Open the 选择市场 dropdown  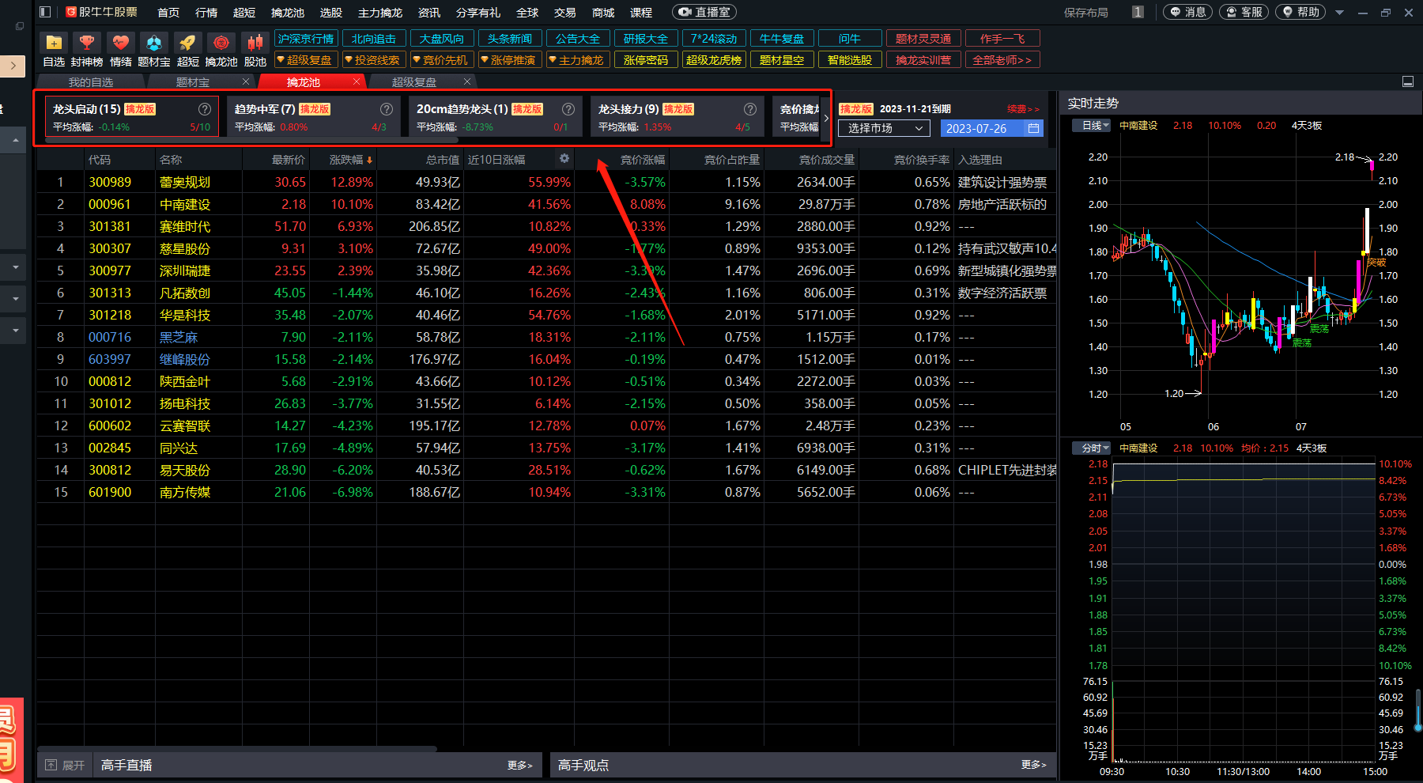(x=884, y=128)
